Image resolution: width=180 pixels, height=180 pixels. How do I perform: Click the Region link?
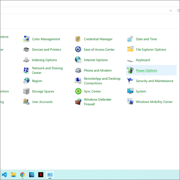37,81
